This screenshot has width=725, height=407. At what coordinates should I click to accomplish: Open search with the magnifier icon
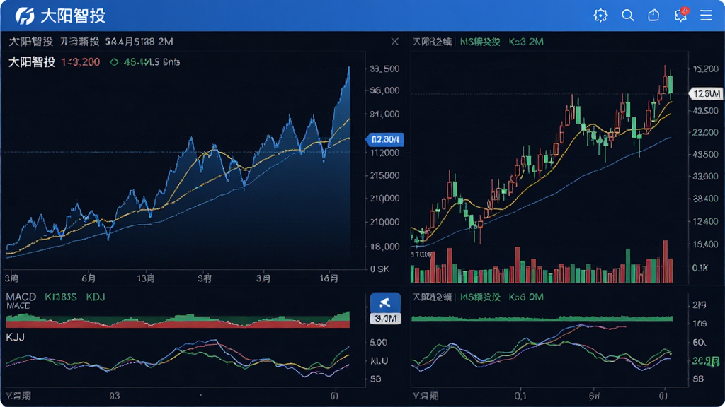pos(627,16)
